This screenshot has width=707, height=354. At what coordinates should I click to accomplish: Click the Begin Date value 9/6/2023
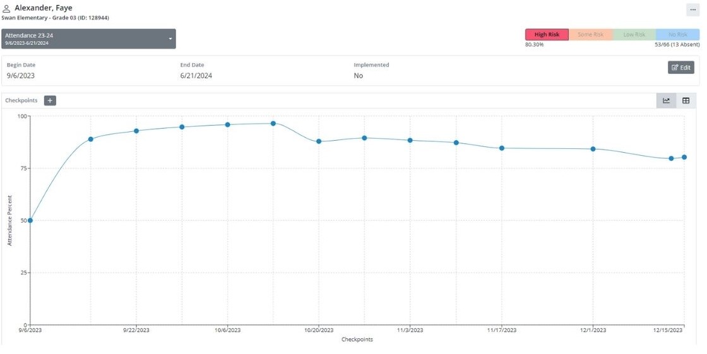click(x=21, y=76)
